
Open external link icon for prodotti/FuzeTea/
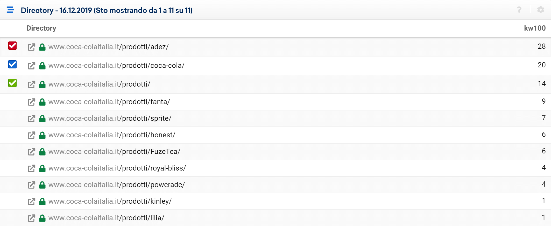31,152
